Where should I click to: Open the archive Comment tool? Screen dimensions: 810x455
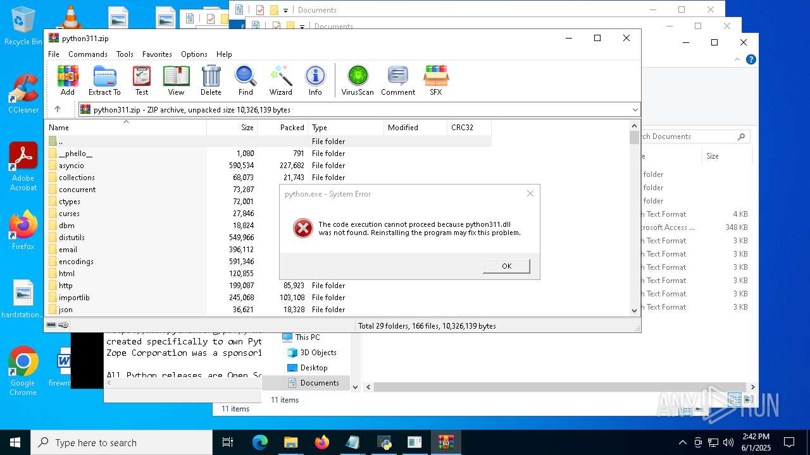[398, 80]
